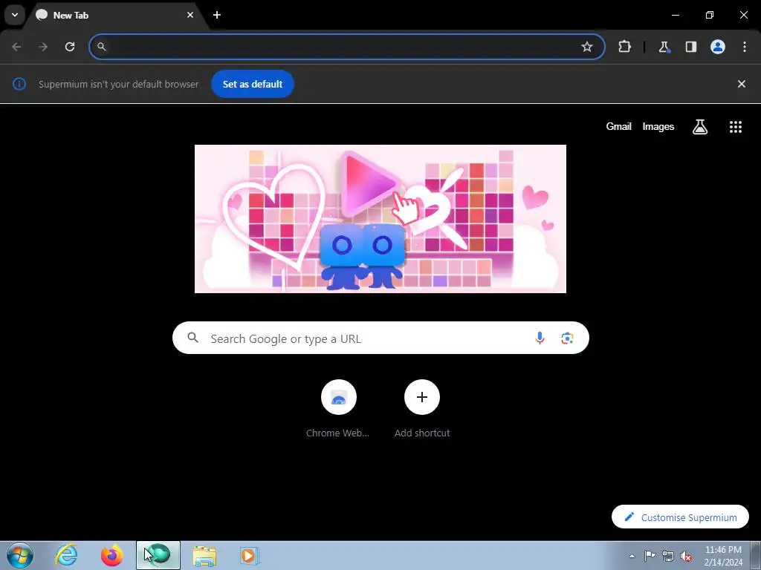Click the Supermium taskbar button

point(158,555)
